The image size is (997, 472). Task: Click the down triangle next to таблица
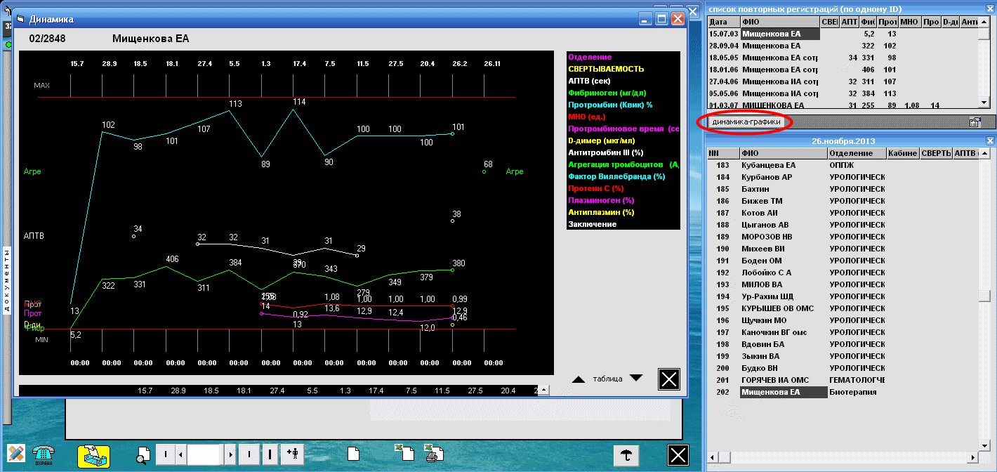(x=635, y=378)
